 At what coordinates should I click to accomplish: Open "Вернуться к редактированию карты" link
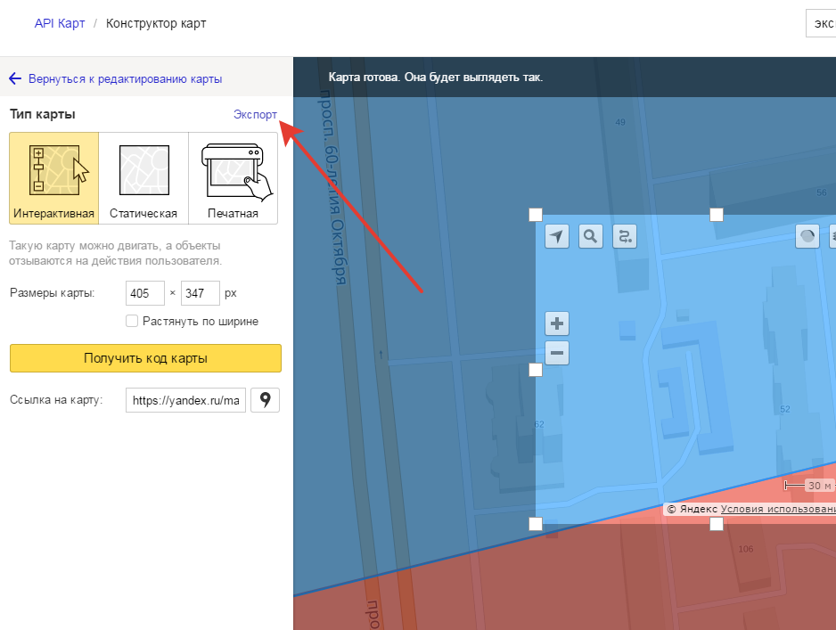point(125,78)
